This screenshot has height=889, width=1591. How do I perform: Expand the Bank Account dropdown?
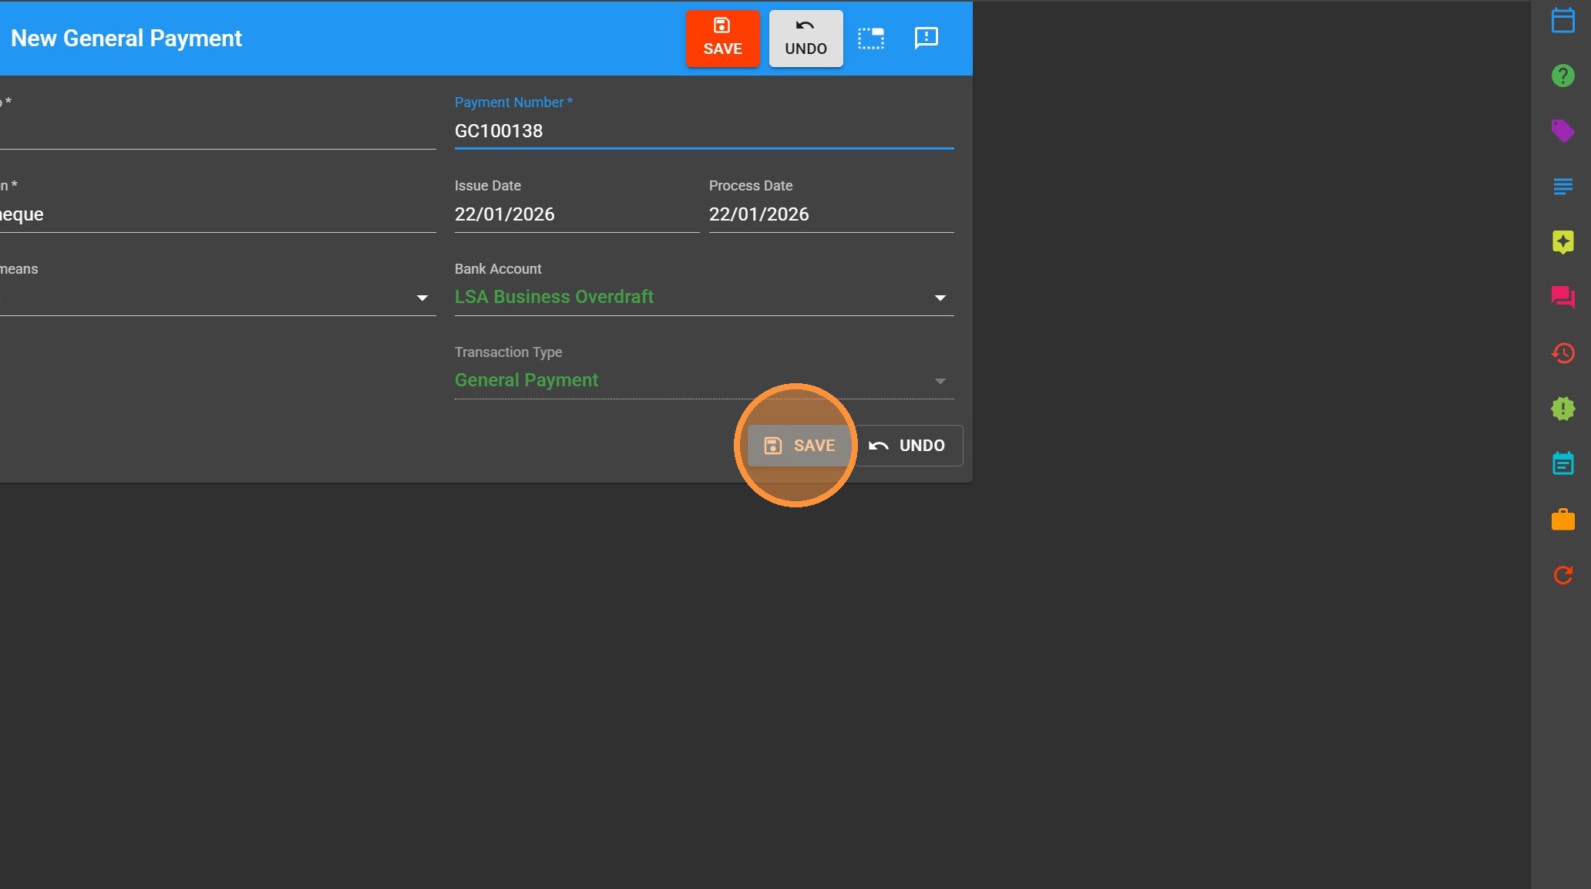point(940,298)
